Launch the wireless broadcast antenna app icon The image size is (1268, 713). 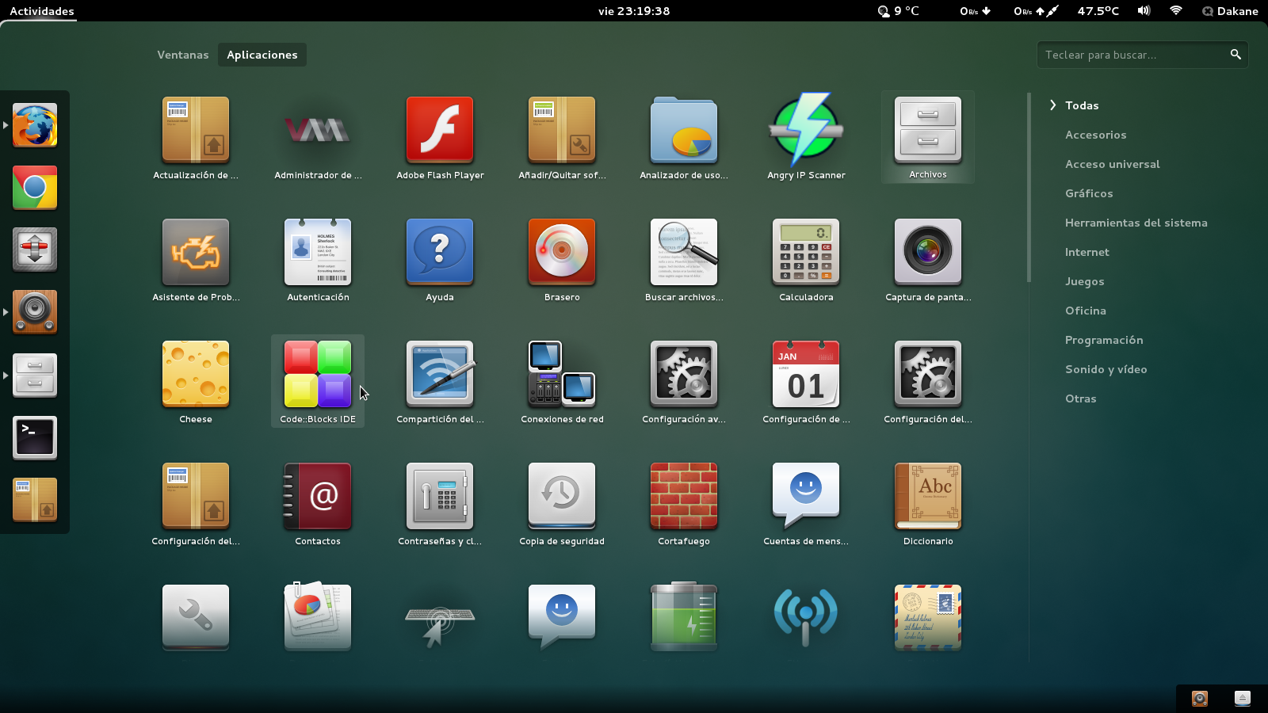[806, 617]
